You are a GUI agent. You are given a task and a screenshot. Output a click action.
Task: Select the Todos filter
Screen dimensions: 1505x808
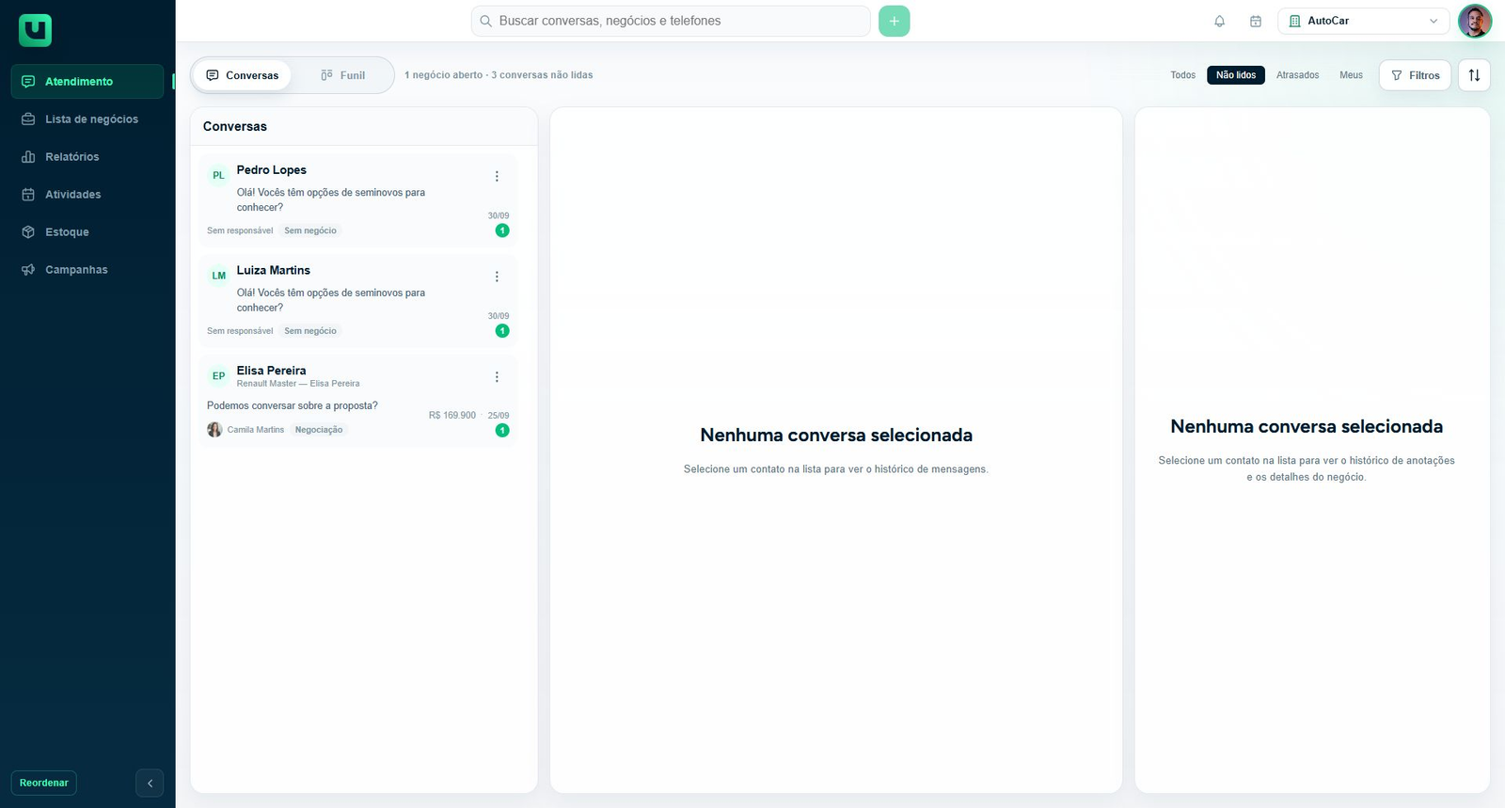pyautogui.click(x=1182, y=75)
